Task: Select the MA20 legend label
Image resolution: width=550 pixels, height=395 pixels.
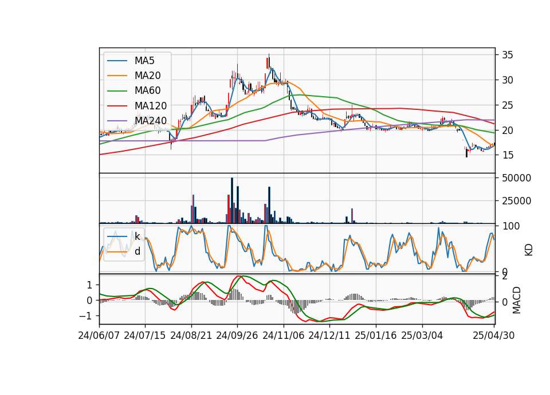Action: (147, 76)
